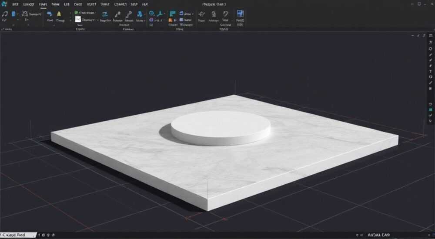Expand the dropdown next to the white square label
Viewport: 435px width, 239px height.
click(97, 20)
